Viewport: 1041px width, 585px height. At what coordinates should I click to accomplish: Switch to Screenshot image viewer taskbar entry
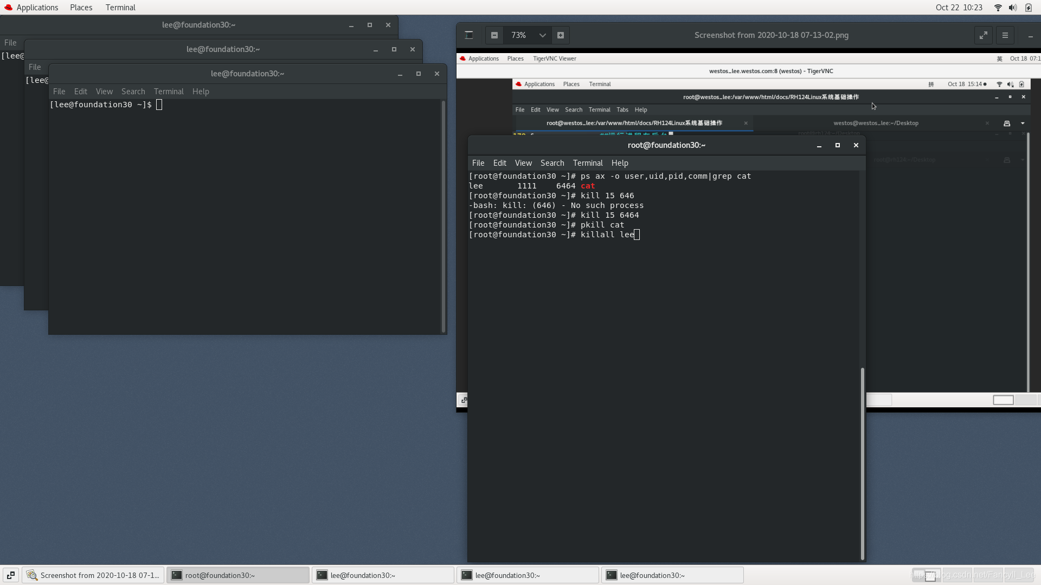point(93,575)
